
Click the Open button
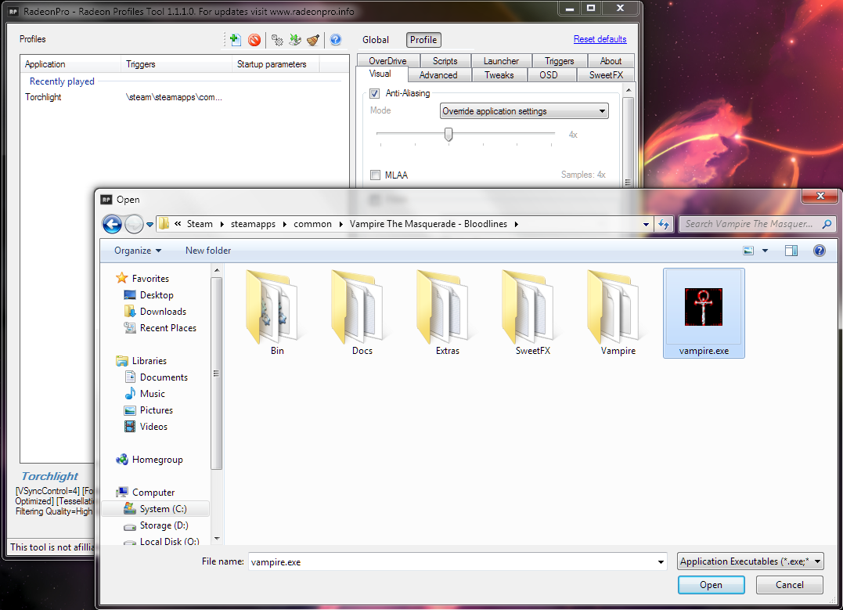click(711, 585)
